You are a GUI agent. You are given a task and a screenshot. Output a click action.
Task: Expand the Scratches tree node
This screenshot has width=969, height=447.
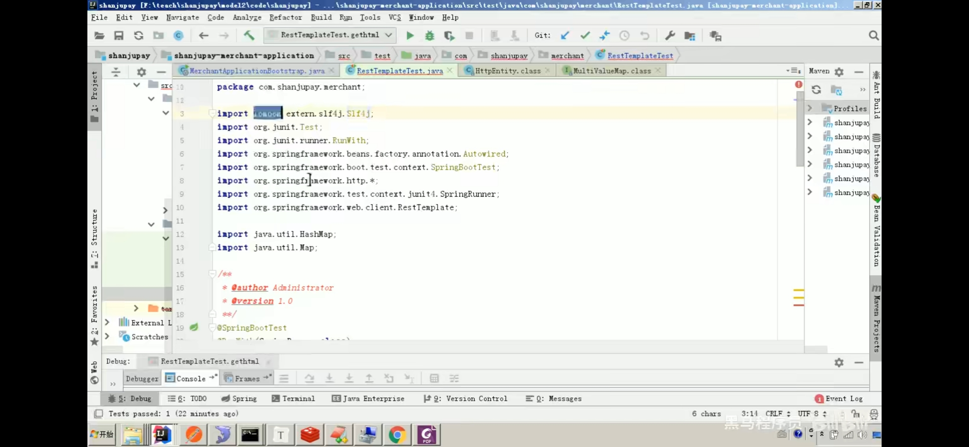click(107, 336)
